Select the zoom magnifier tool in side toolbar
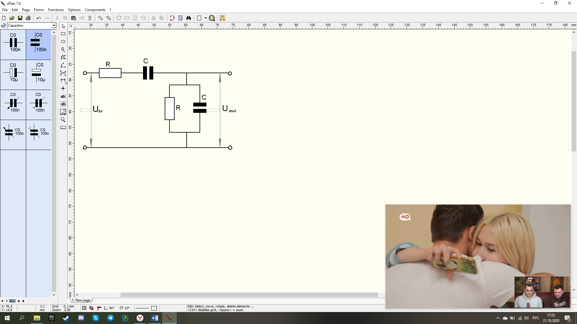This screenshot has height=324, width=577. tap(63, 120)
